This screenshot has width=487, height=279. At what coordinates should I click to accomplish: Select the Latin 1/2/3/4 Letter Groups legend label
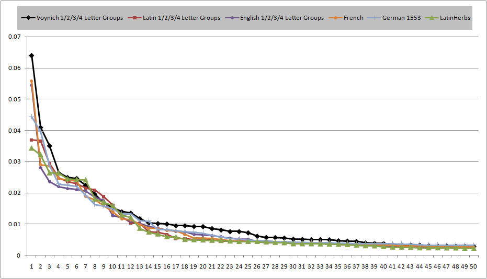180,18
